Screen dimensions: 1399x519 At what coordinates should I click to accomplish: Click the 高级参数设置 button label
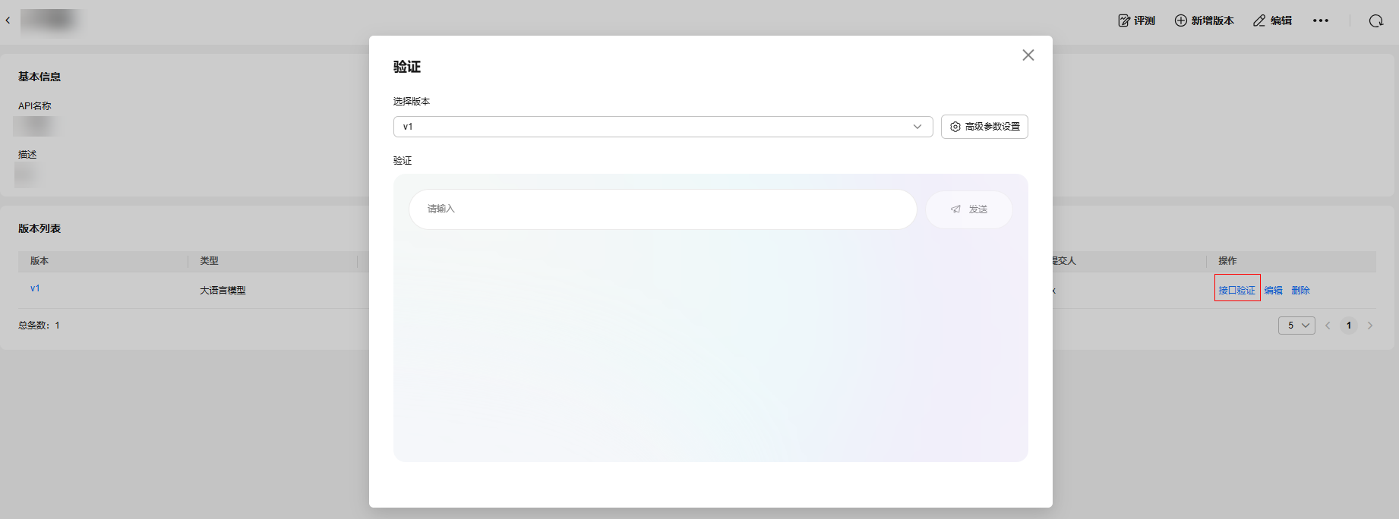992,127
